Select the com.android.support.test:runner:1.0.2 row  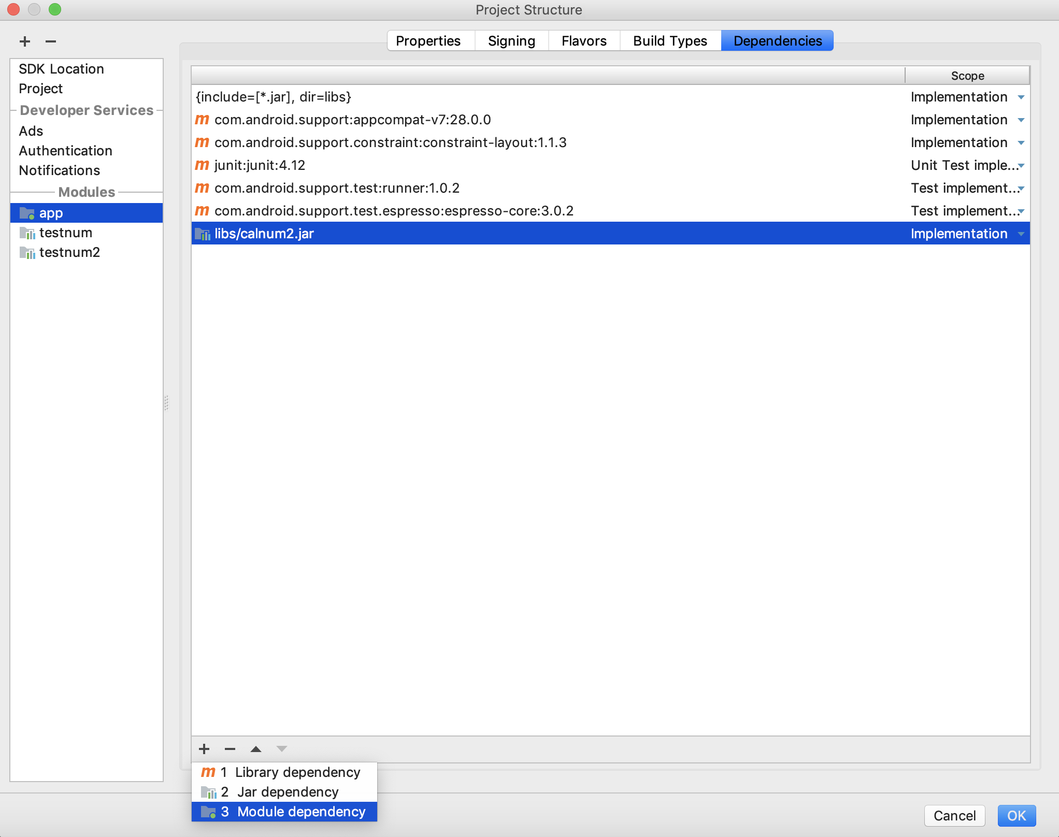610,188
